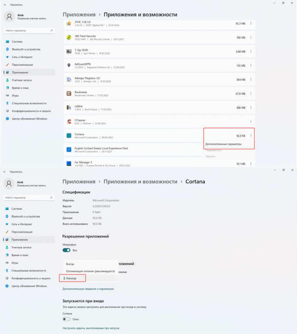The width and height of the screenshot is (297, 334).
Task: Select the Bookmate app icon
Action: (69, 94)
